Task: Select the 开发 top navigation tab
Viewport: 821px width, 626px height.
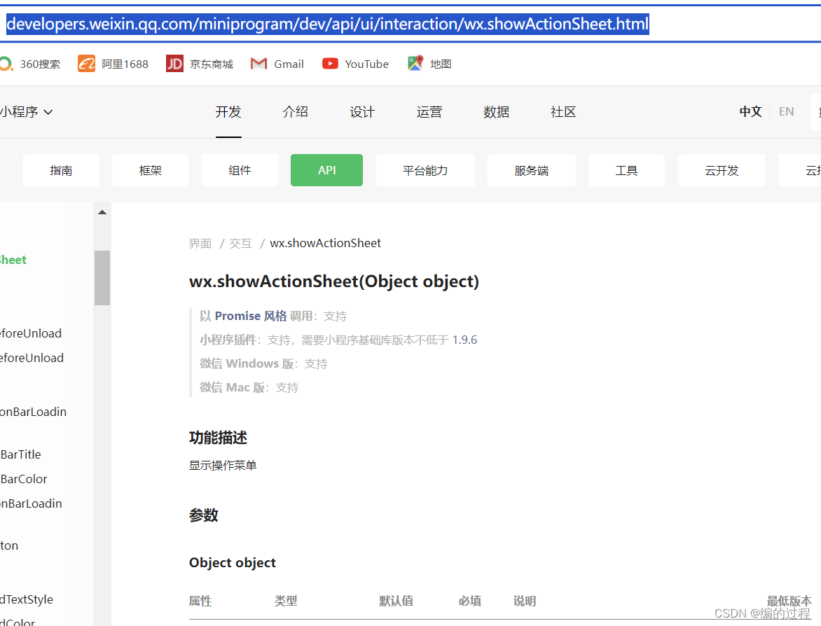Action: pyautogui.click(x=228, y=112)
